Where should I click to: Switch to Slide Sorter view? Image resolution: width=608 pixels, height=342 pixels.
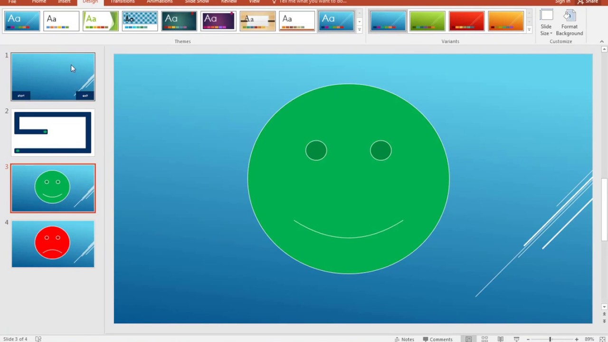pos(484,339)
